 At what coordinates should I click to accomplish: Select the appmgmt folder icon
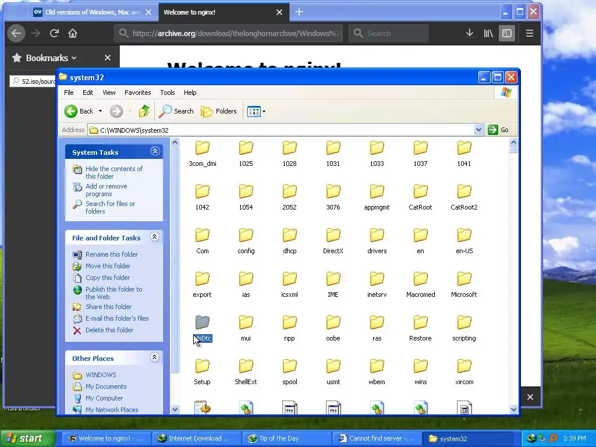377,191
